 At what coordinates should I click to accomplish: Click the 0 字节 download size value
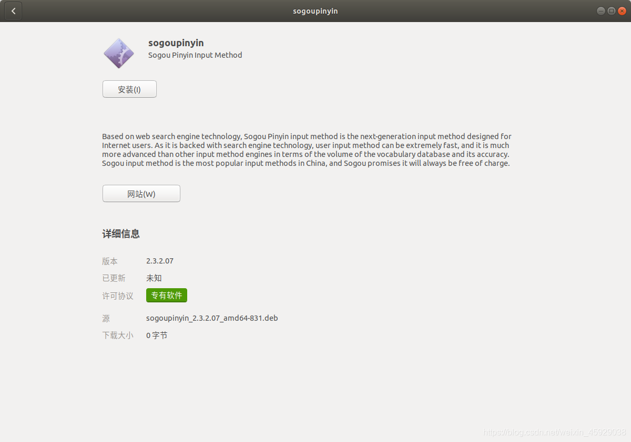[157, 335]
